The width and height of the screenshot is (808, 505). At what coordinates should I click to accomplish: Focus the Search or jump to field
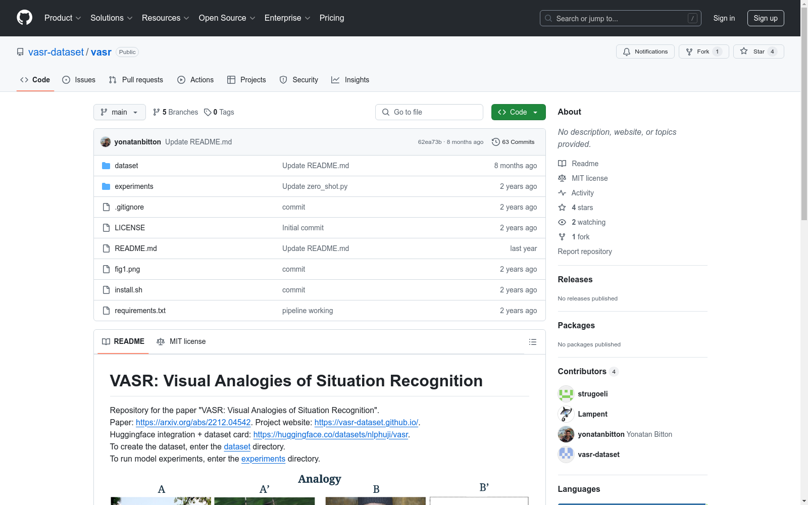pos(621,18)
